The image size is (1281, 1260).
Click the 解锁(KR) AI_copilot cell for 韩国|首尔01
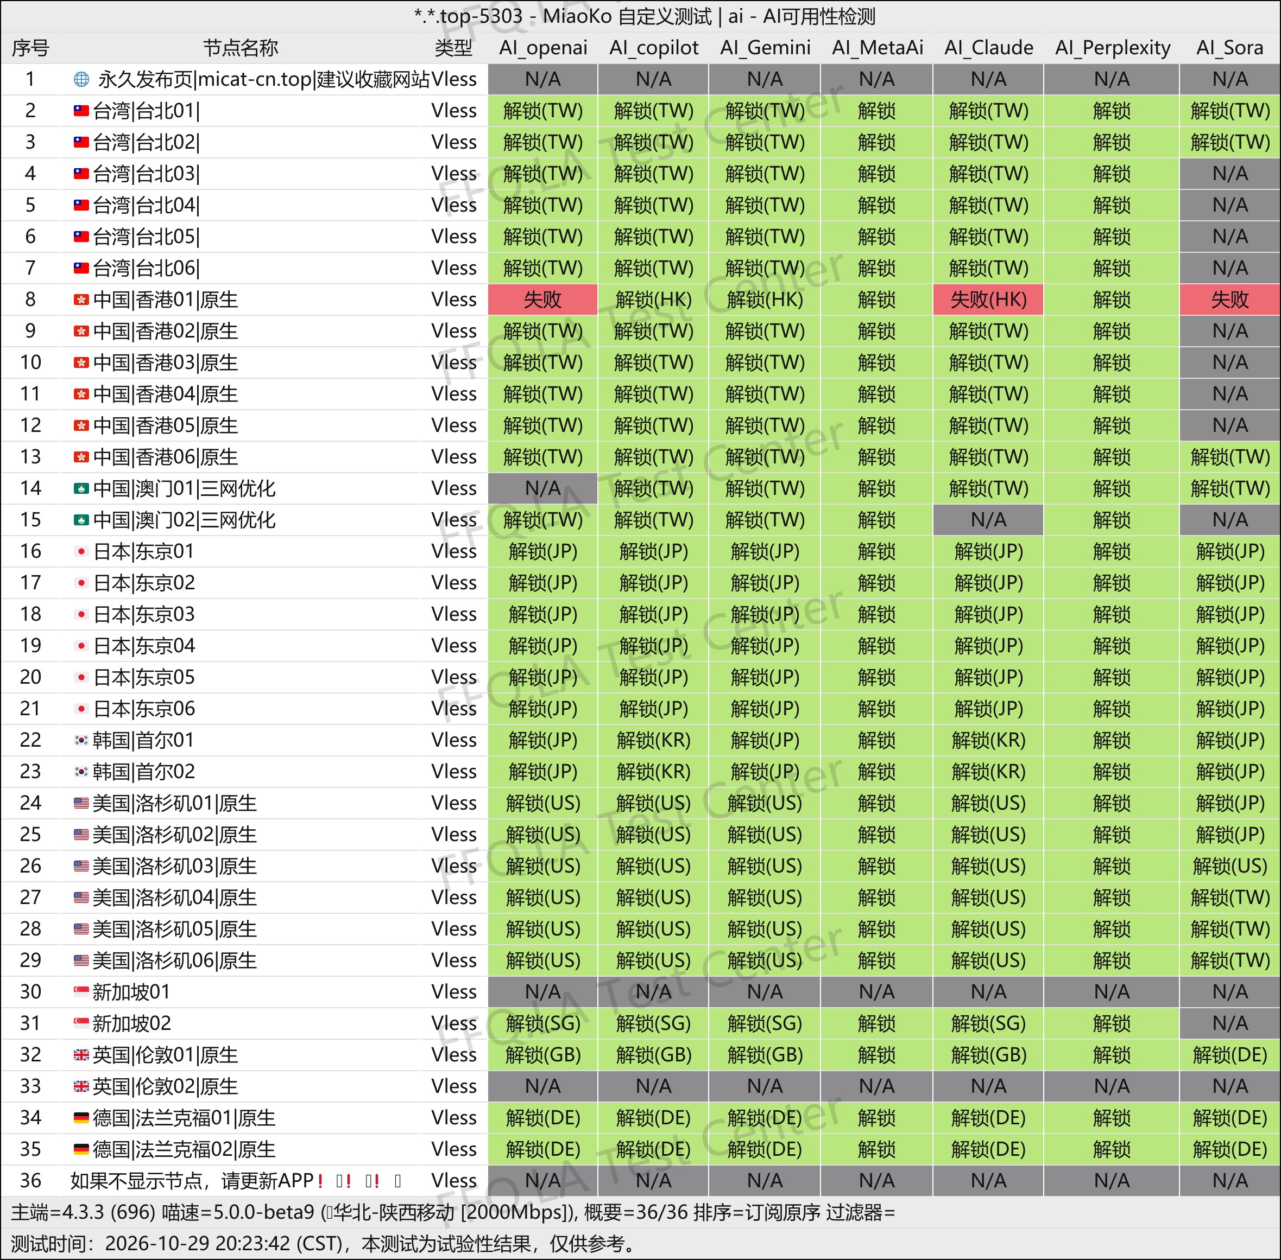pos(654,740)
